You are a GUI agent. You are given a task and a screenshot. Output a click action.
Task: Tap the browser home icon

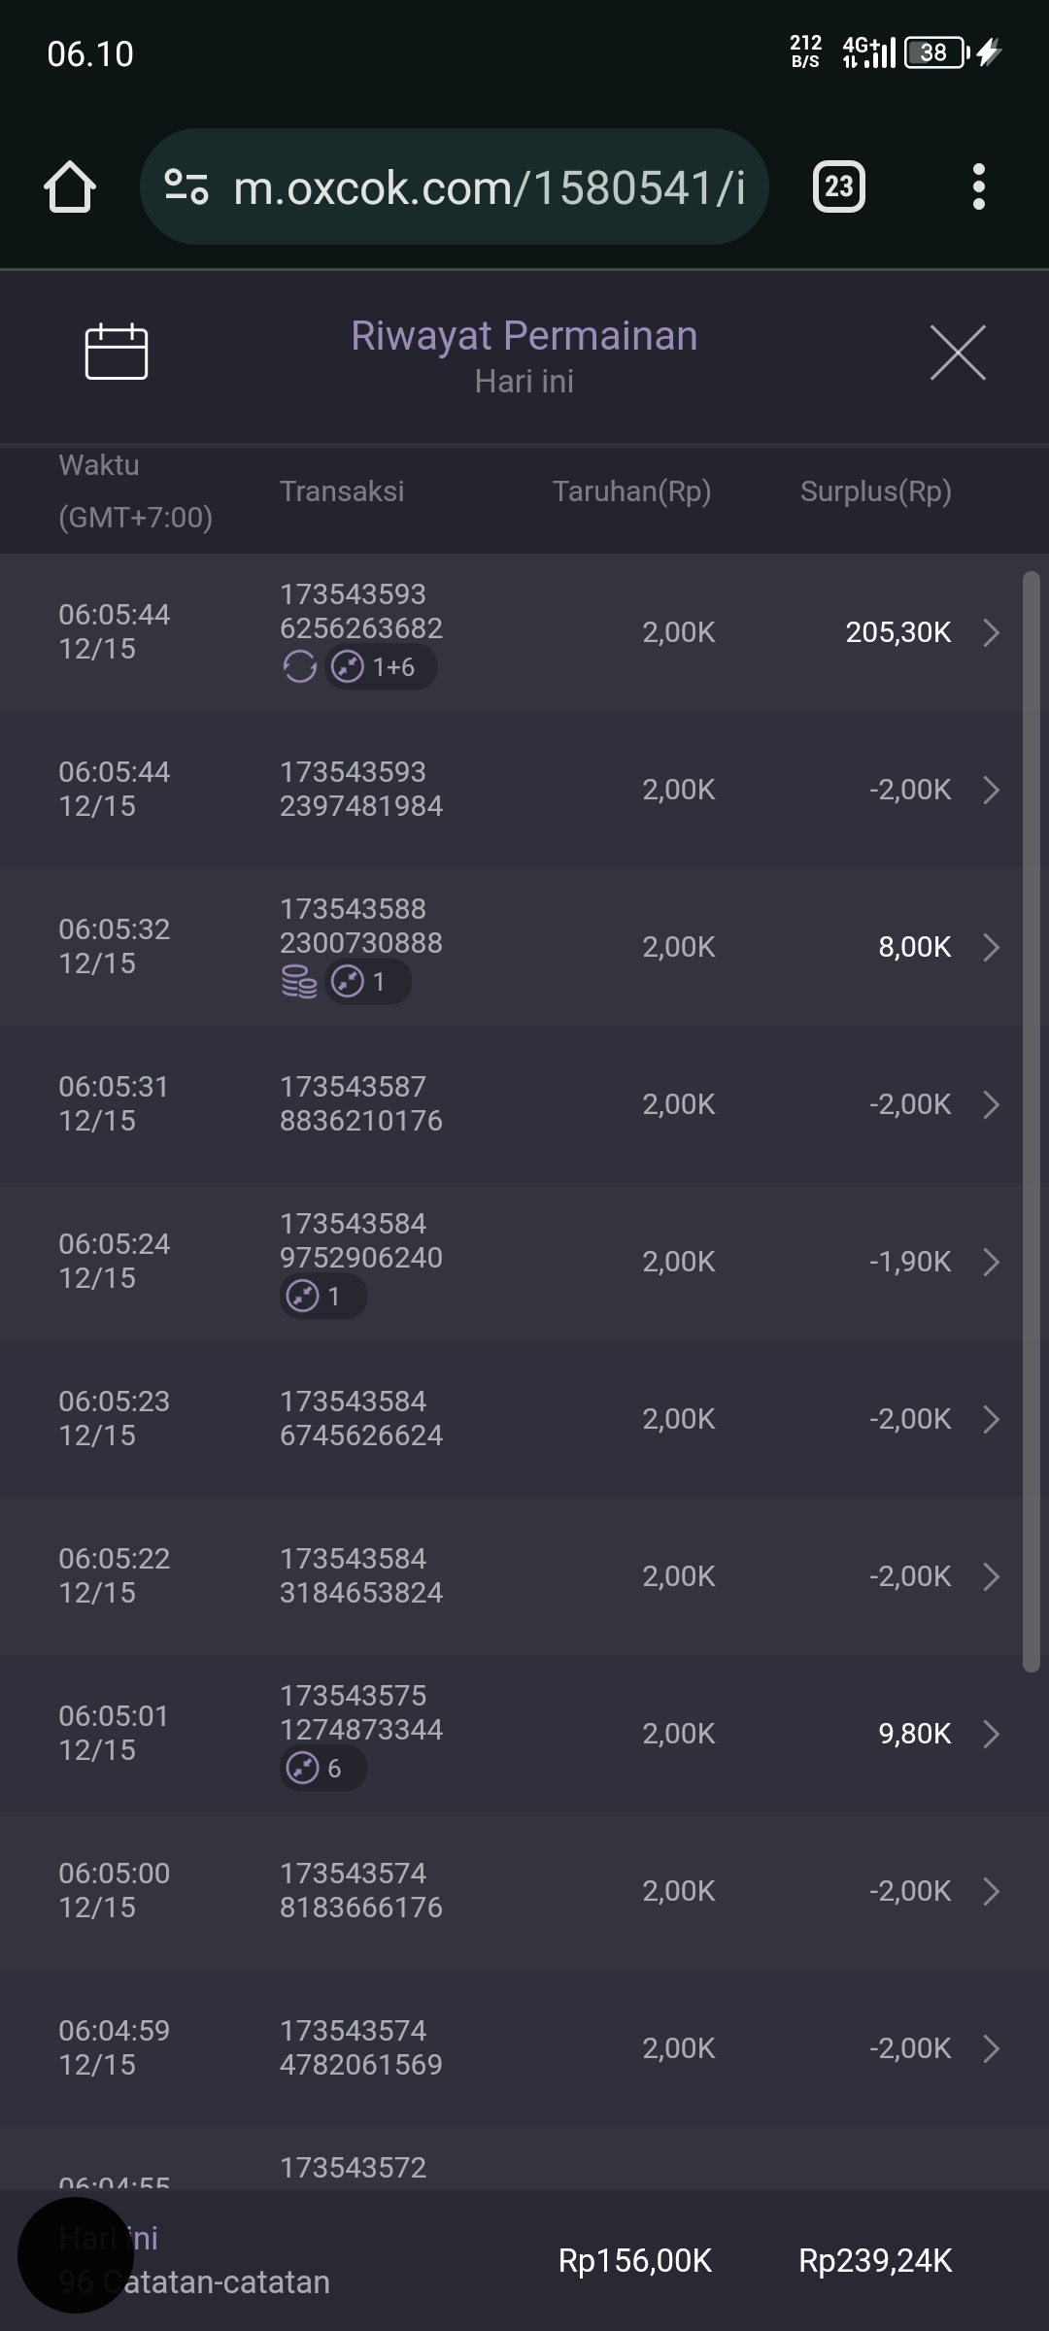[x=70, y=186]
